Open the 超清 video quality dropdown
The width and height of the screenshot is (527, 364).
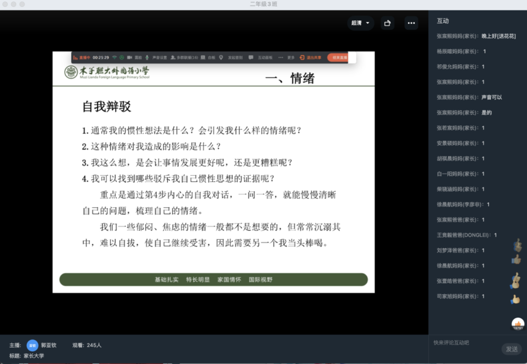[x=360, y=23]
